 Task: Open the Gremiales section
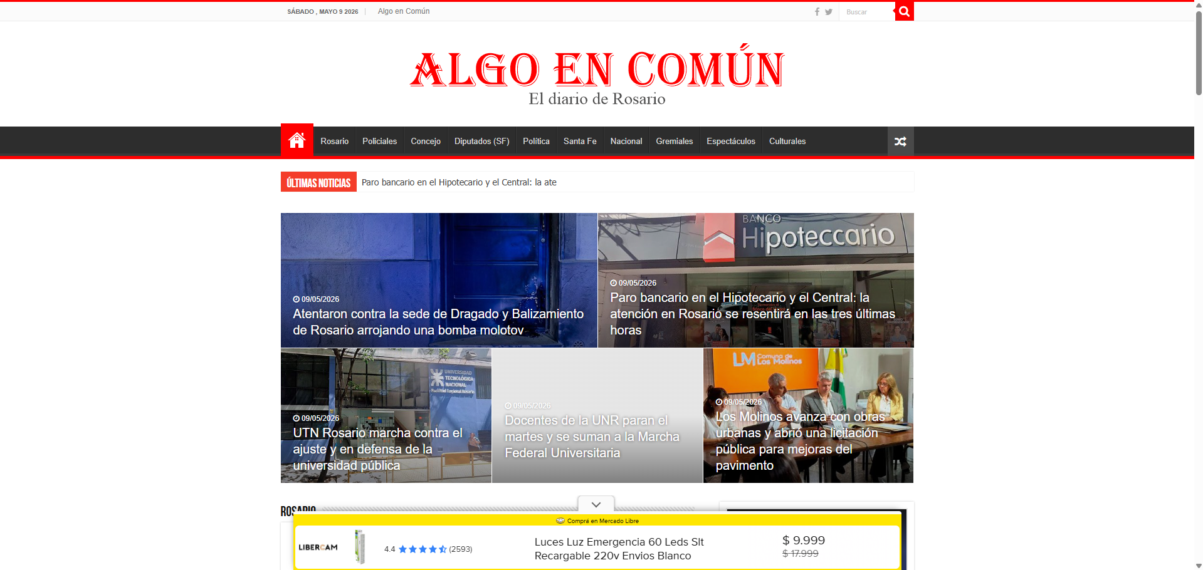tap(675, 142)
